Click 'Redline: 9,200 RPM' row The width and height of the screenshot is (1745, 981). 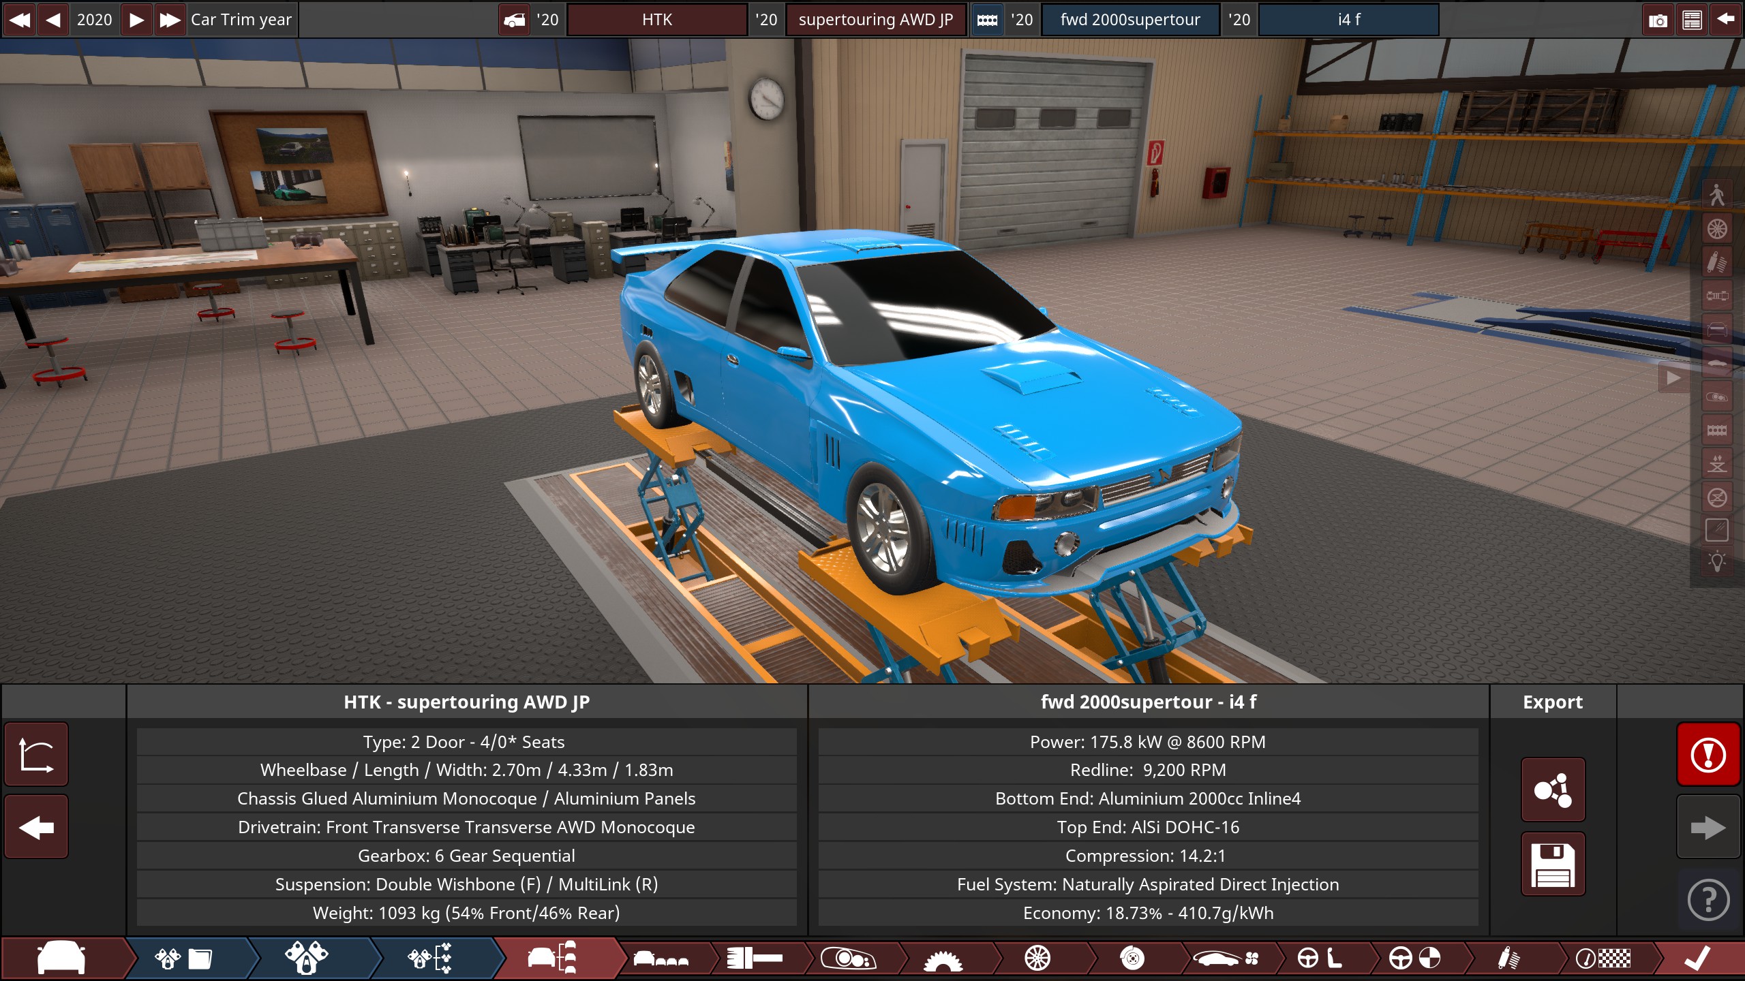tap(1148, 770)
